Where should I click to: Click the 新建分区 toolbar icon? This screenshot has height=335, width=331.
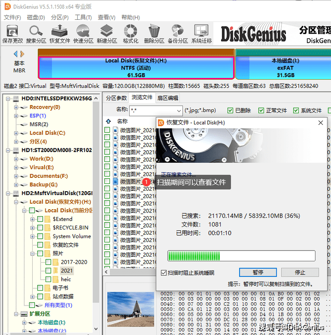(107, 34)
